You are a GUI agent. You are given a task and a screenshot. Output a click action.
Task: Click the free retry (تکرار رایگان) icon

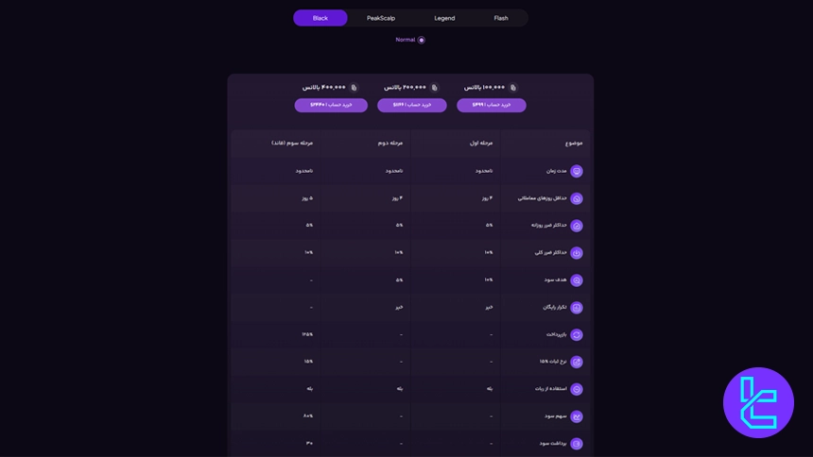pyautogui.click(x=577, y=307)
